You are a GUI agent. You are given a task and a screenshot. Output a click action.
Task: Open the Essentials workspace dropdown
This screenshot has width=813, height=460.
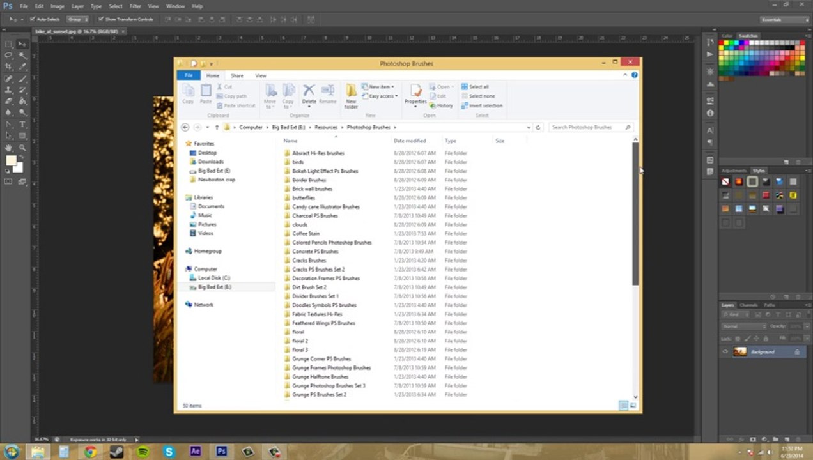tap(785, 19)
